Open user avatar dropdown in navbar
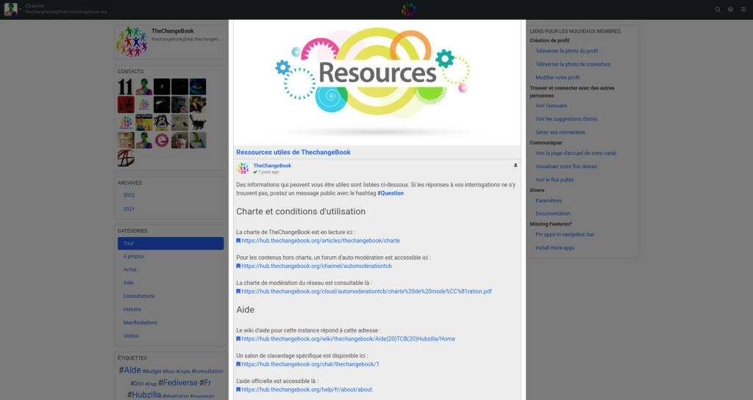 point(13,9)
